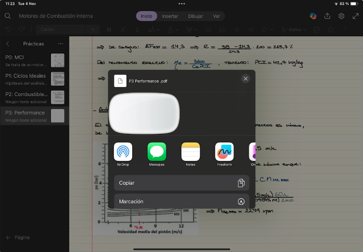Open the font color A dropdown

tap(173, 30)
